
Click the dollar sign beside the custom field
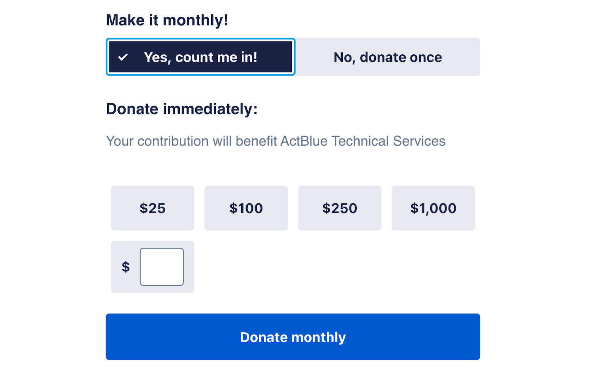pyautogui.click(x=126, y=267)
